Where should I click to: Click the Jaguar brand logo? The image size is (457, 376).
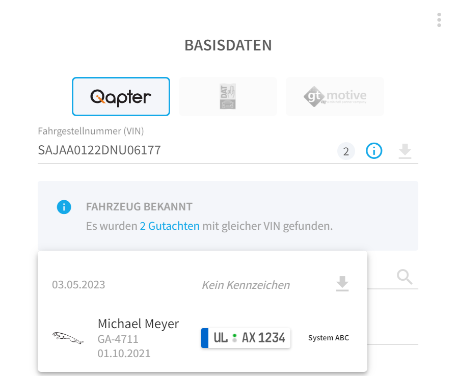click(x=68, y=338)
